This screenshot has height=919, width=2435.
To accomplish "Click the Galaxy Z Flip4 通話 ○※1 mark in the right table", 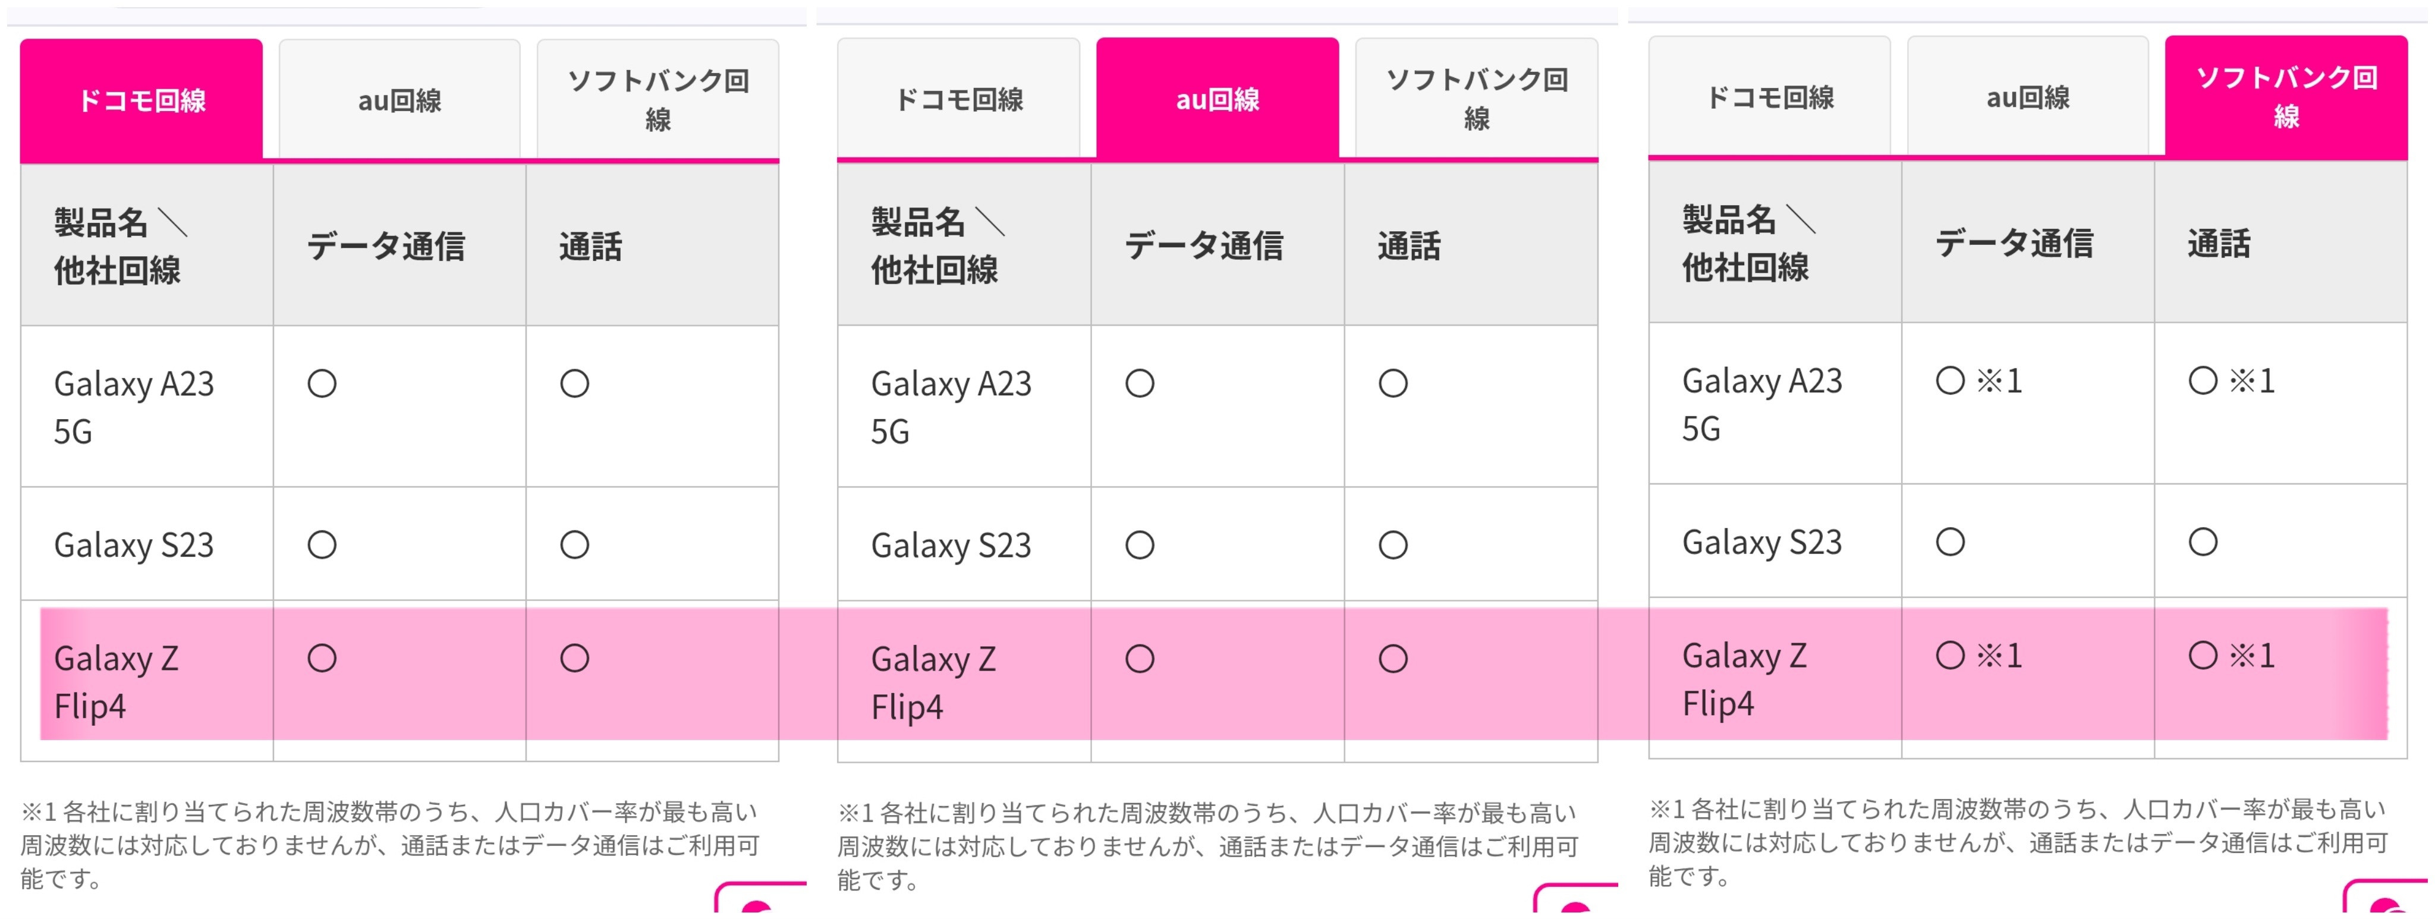I will point(2231,655).
